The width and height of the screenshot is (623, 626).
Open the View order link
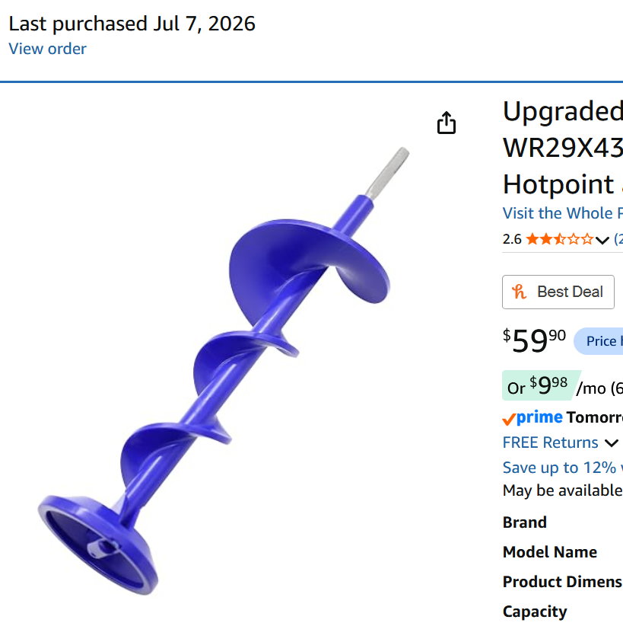(47, 49)
